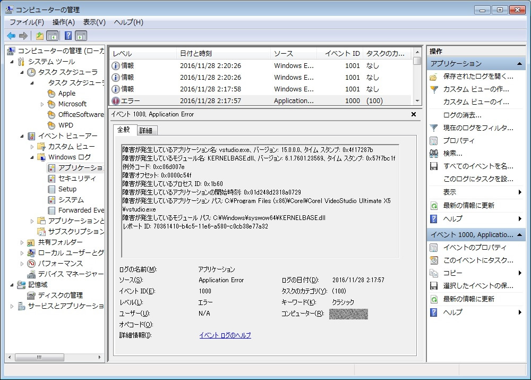The image size is (531, 380).
Task: Collapse the Windows ログ tree node
Action: tap(32, 157)
